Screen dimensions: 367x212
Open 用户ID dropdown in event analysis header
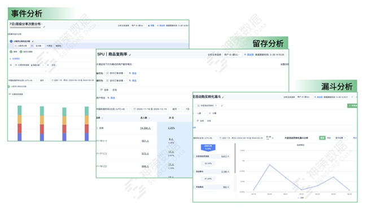click(x=138, y=25)
